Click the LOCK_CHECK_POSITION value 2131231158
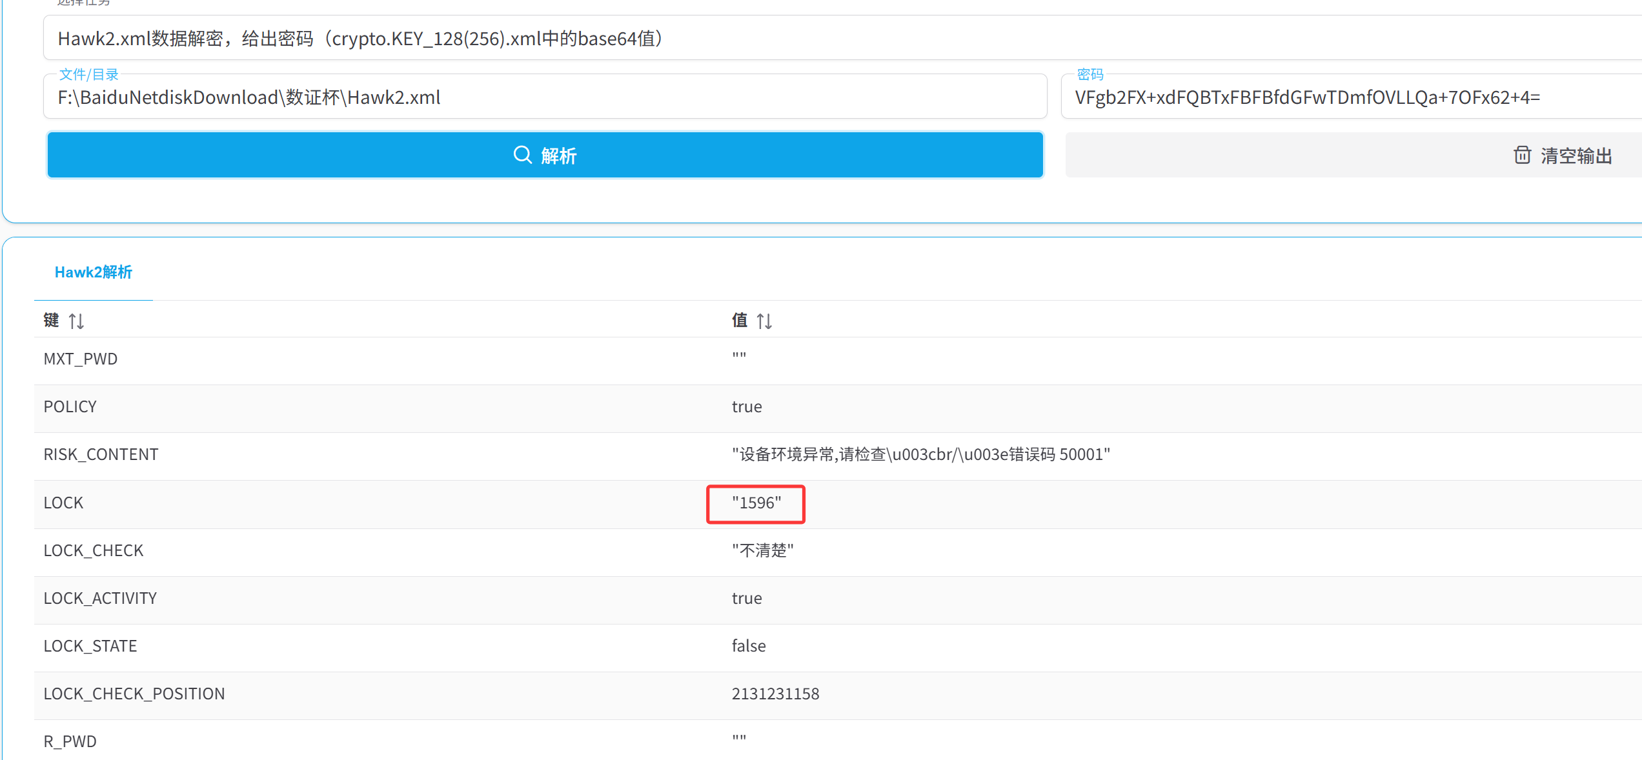Viewport: 1642px width, 760px height. (x=775, y=694)
